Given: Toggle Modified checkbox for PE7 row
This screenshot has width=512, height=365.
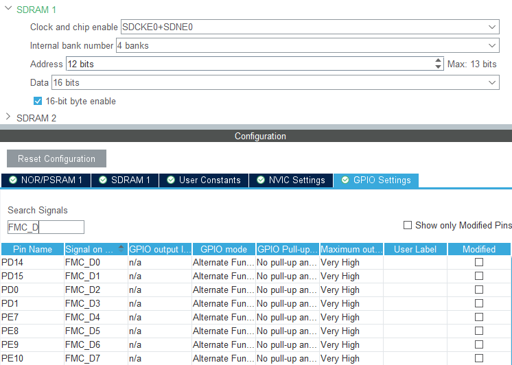Looking at the screenshot, I should (479, 317).
